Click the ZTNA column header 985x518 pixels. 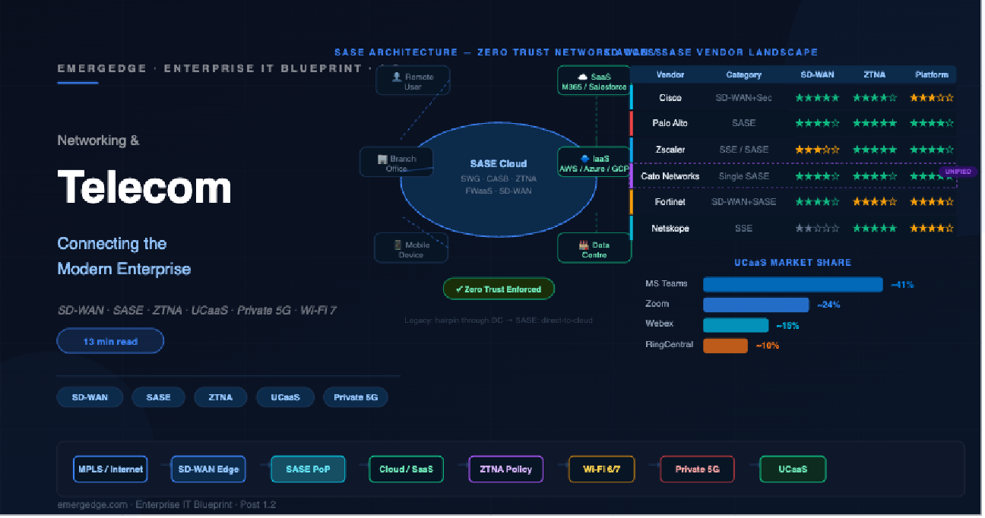[x=874, y=75]
